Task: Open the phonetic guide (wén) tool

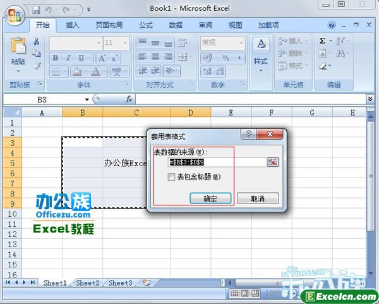Action: click(x=117, y=71)
